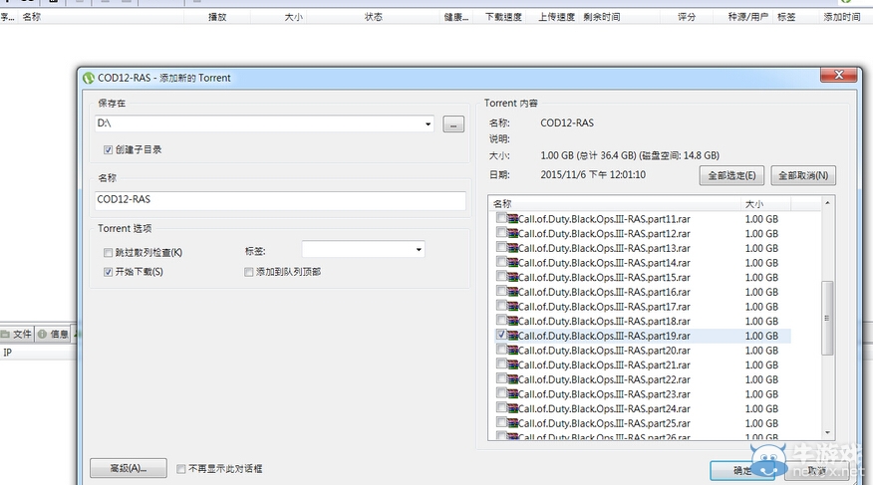Viewport: 873px width, 485px height.
Task: Click the 1.00 GB size of part16.rar
Action: (x=761, y=292)
